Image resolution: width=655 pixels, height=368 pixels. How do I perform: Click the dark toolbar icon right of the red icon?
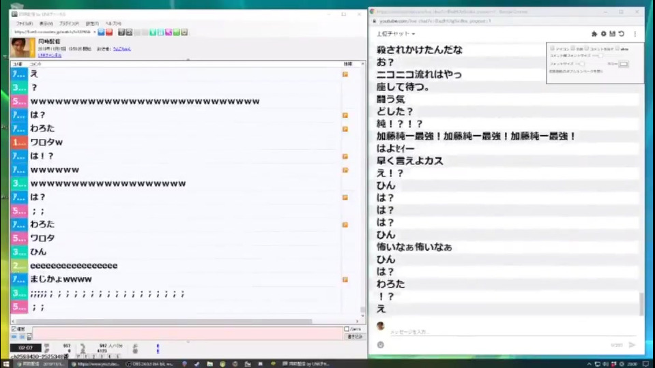pos(121,32)
